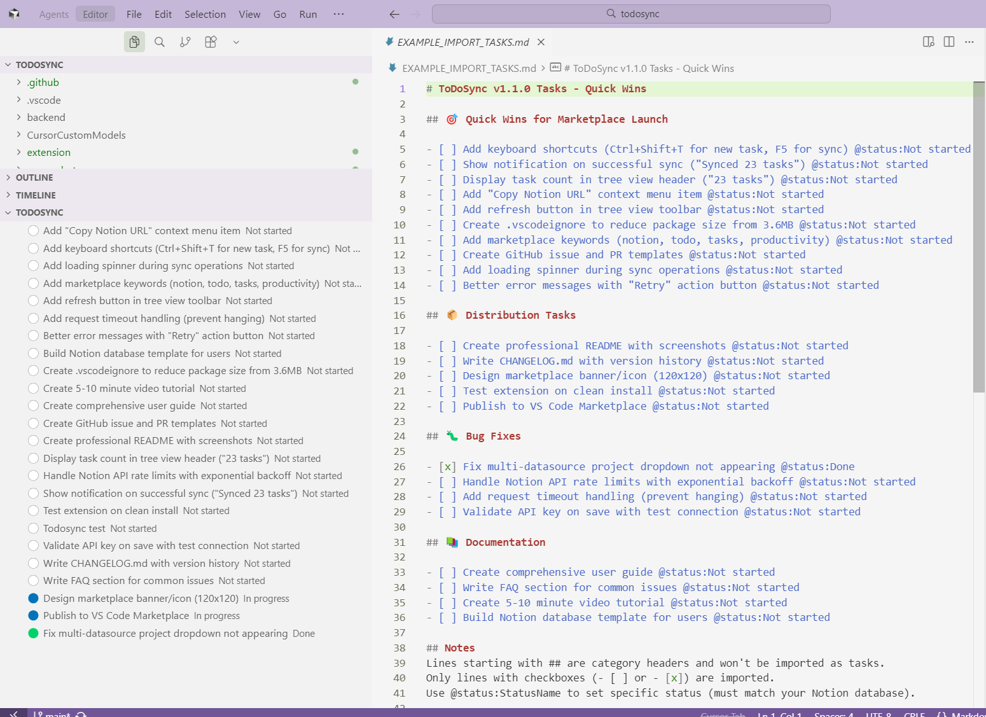Toggle done circle for 'Fix multi-datasource project dropdown'
The height and width of the screenshot is (717, 986).
34,634
